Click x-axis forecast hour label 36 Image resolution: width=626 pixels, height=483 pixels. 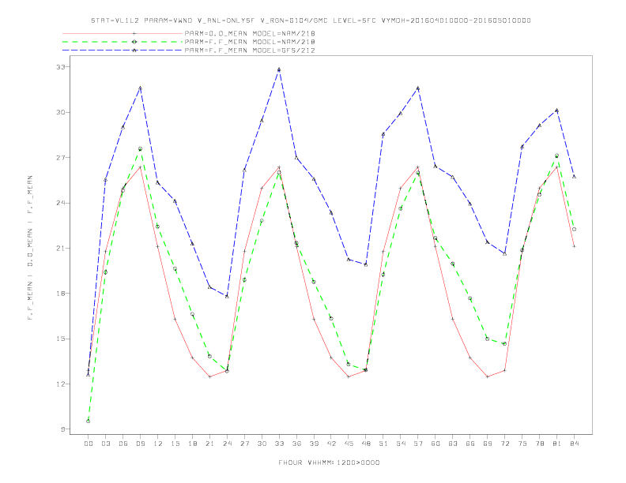[296, 444]
